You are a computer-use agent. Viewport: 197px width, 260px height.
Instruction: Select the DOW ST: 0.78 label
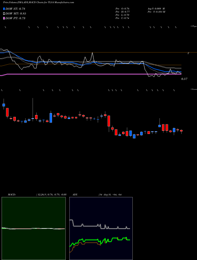[15, 9]
